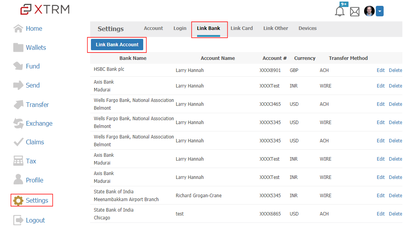The image size is (409, 226).
Task: Click the Profile person icon
Action: (x=18, y=179)
